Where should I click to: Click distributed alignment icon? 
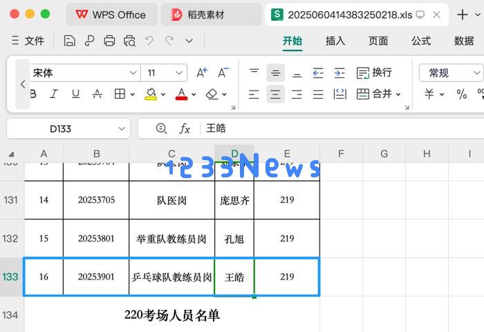(340, 95)
